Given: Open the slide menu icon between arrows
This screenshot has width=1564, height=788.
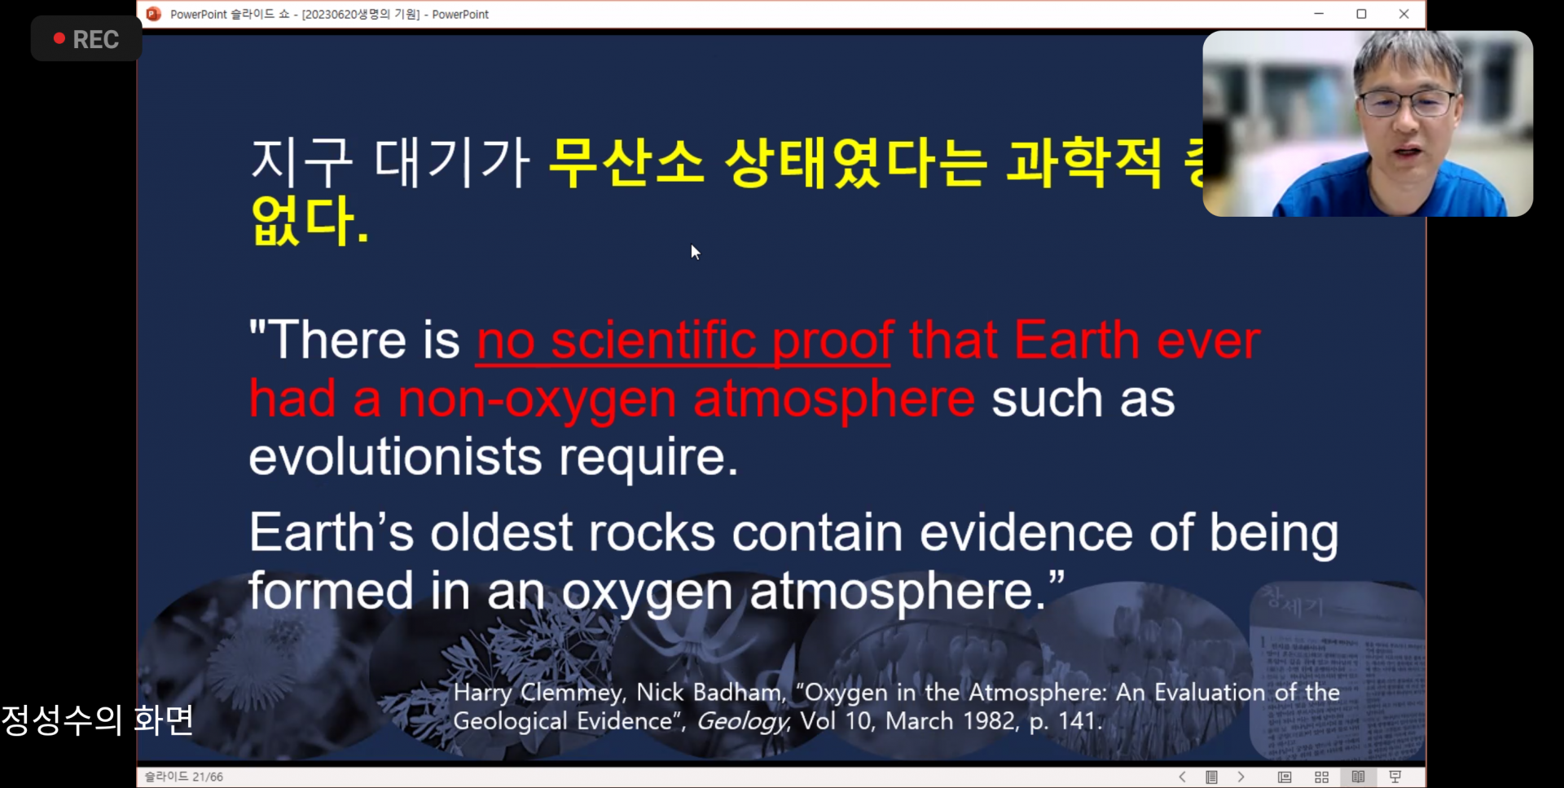Looking at the screenshot, I should [x=1211, y=777].
